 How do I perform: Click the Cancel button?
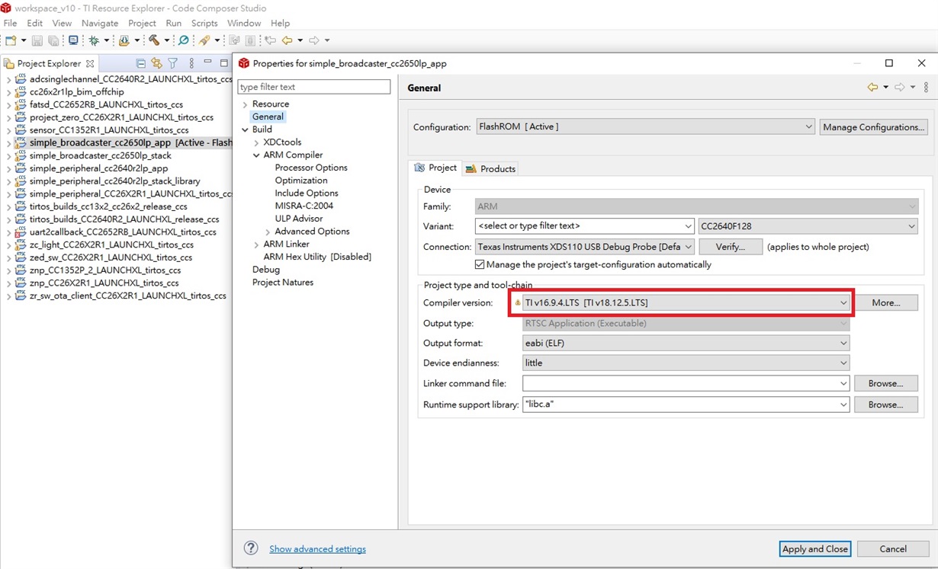(893, 548)
